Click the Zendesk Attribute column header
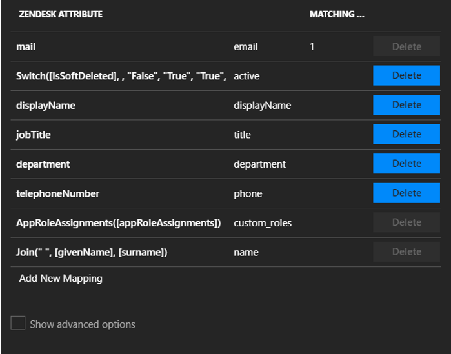The image size is (451, 354). pyautogui.click(x=61, y=14)
